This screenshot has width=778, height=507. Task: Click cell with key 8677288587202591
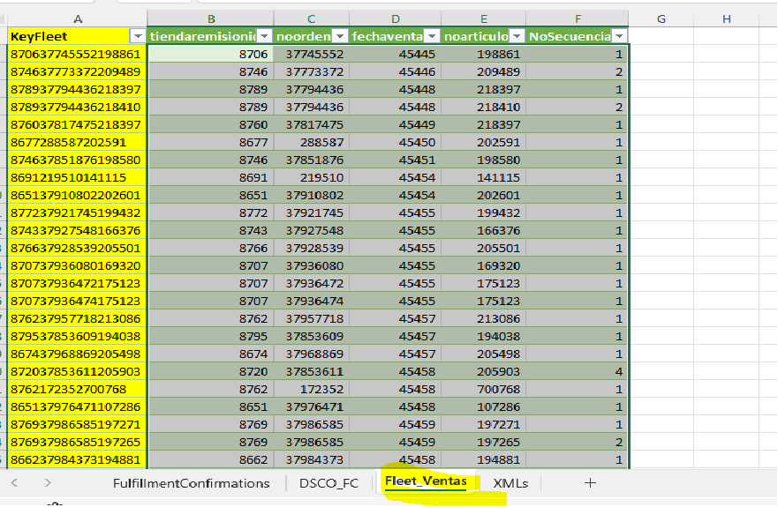[x=78, y=142]
